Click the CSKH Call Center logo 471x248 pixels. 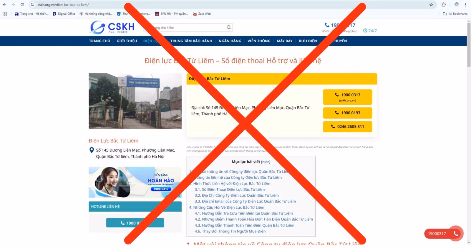[x=112, y=27]
